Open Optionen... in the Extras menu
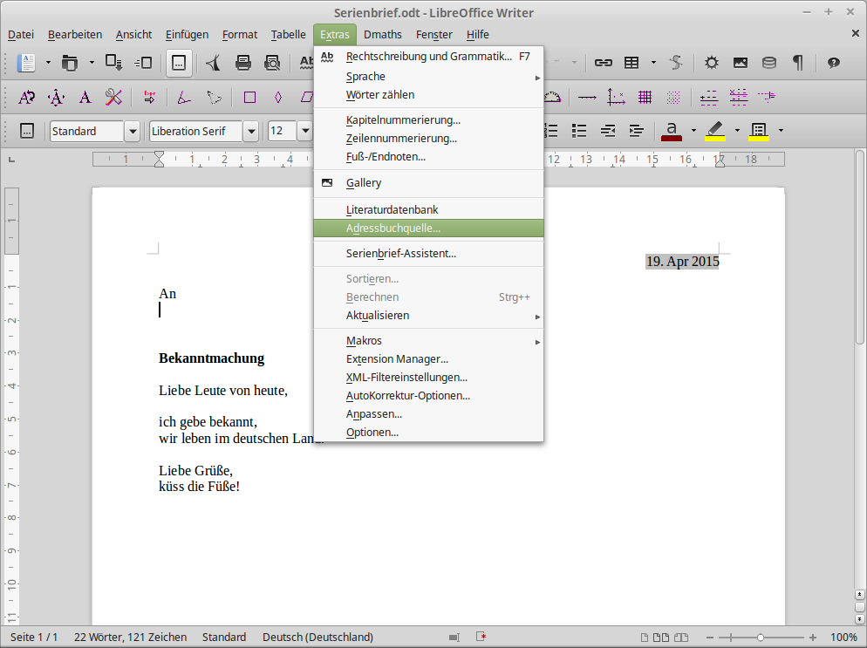This screenshot has width=867, height=648. 372,432
